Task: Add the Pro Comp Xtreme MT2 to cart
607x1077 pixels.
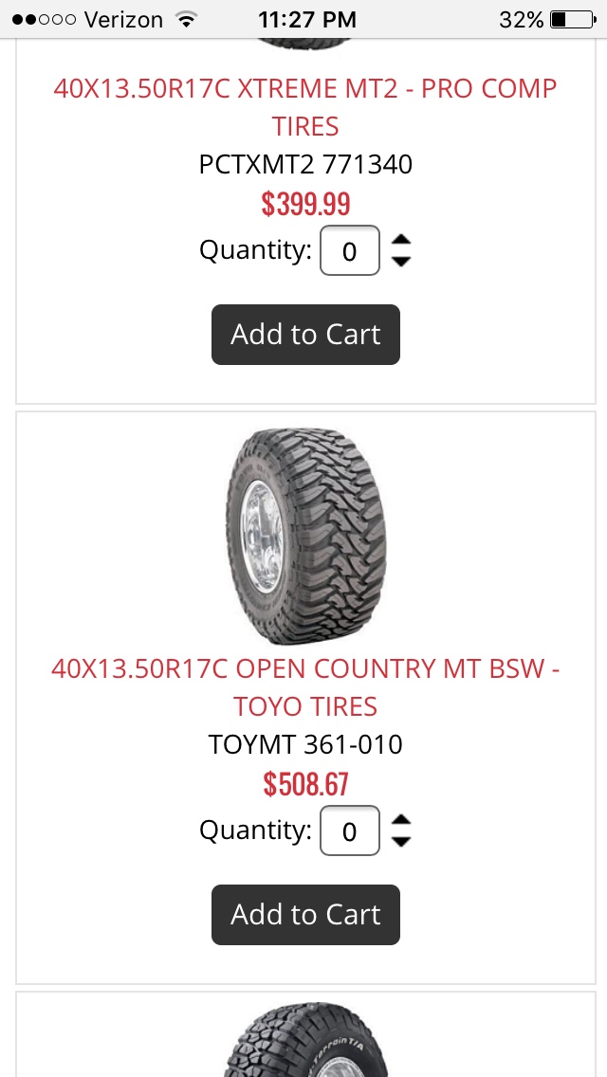Action: pos(305,335)
